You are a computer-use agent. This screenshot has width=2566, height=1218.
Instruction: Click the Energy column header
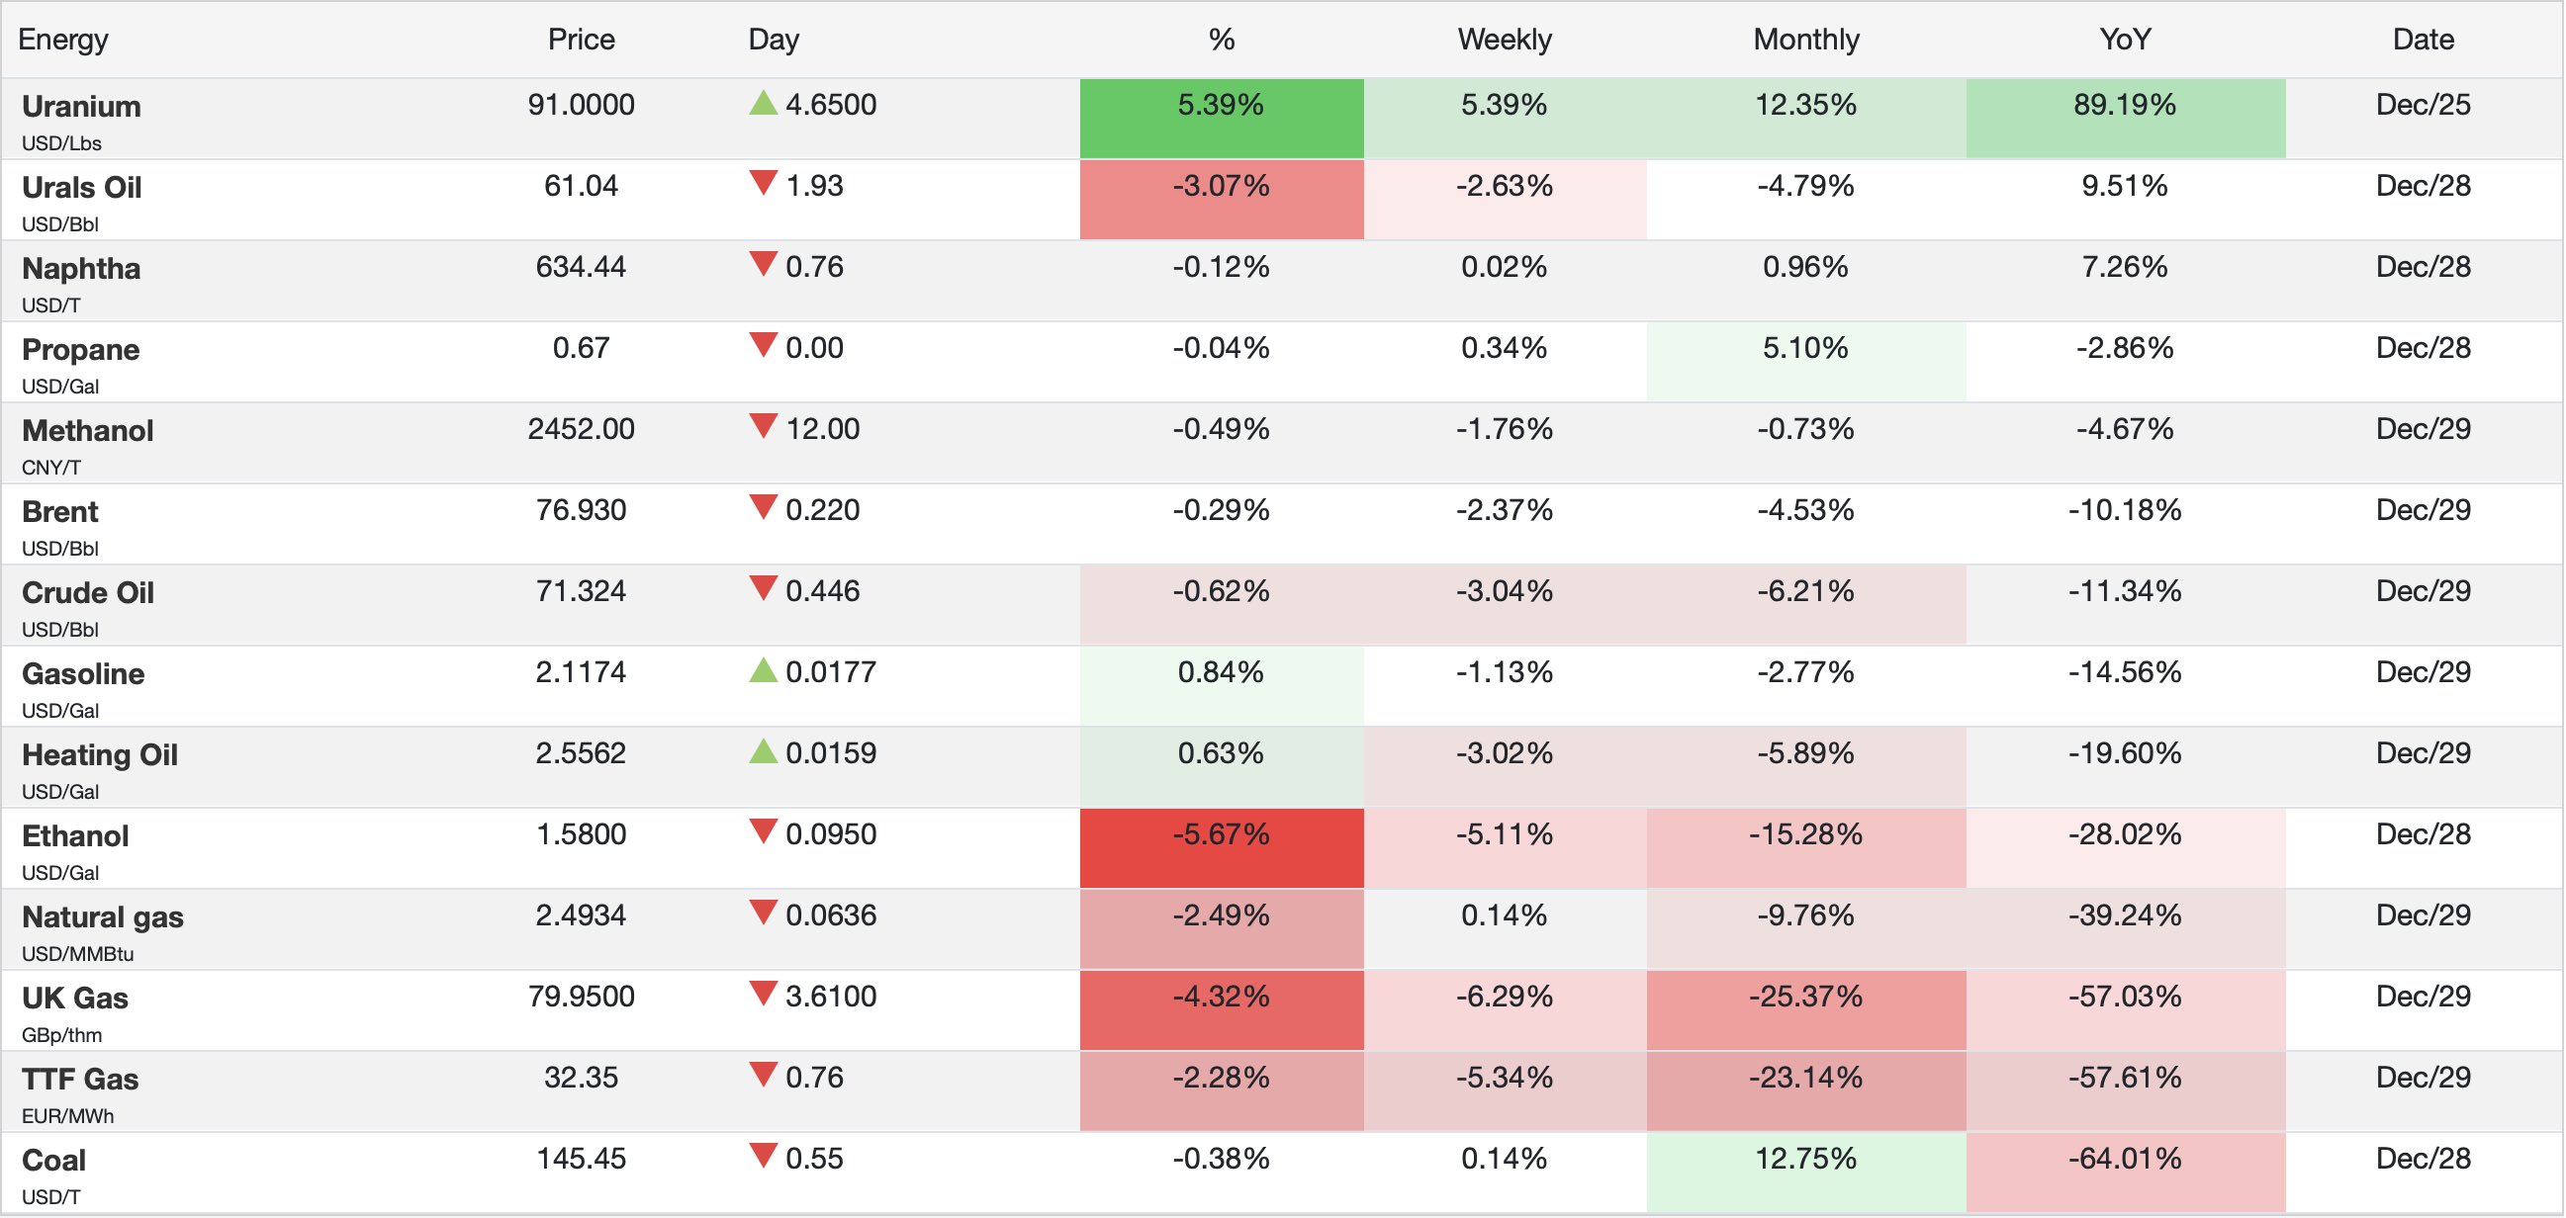click(x=62, y=40)
